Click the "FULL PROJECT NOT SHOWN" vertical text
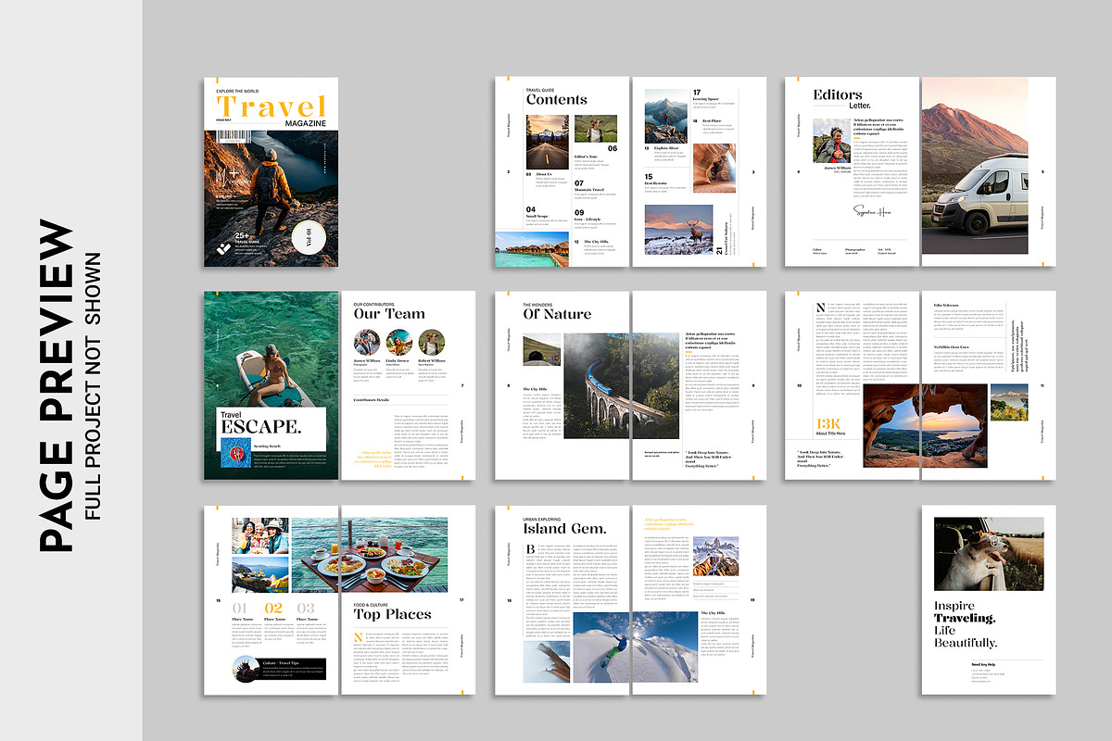The height and width of the screenshot is (741, 1112). pyautogui.click(x=93, y=385)
